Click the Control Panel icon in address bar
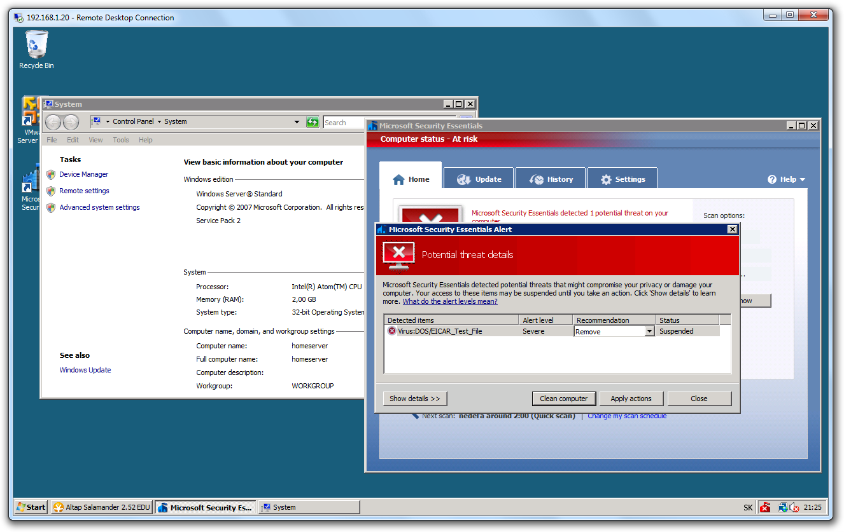 click(x=96, y=121)
